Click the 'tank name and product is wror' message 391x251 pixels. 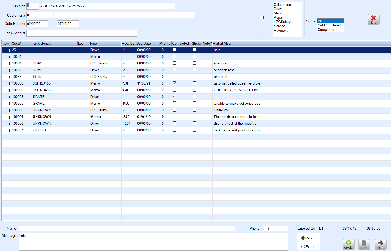pyautogui.click(x=237, y=130)
